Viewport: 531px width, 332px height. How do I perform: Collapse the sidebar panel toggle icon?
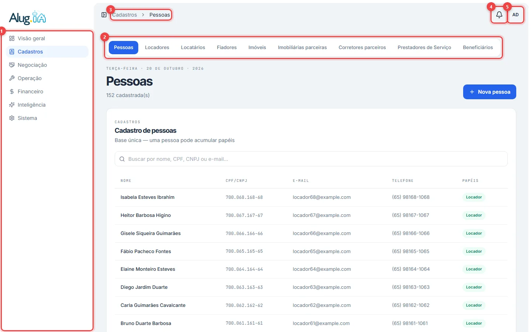(104, 15)
